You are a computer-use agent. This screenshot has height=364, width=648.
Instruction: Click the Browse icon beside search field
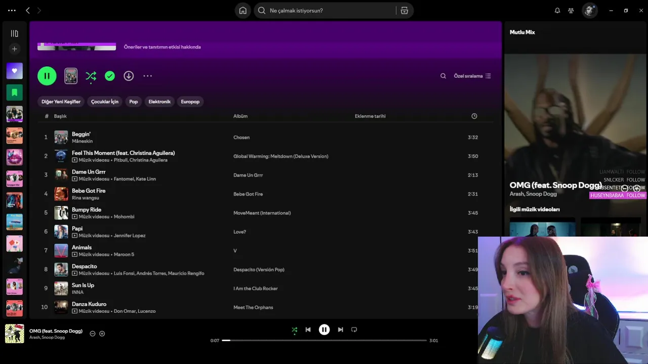404,11
